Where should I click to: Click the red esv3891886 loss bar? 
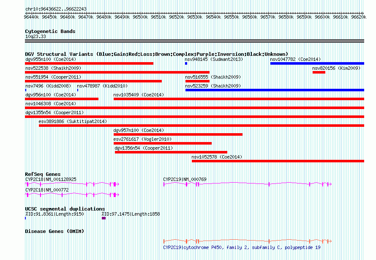coord(202,126)
